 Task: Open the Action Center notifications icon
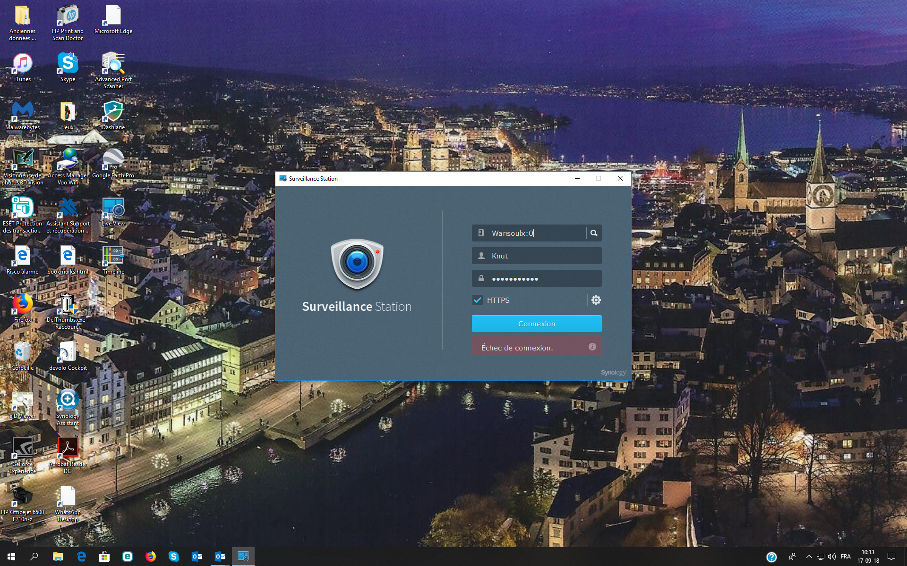(x=891, y=557)
